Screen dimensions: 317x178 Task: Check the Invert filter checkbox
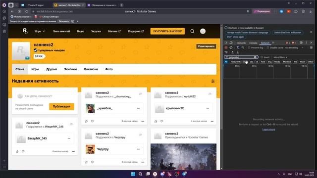click(262, 57)
